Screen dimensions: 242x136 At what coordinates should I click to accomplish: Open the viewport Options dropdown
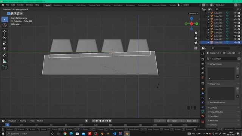click(x=193, y=14)
